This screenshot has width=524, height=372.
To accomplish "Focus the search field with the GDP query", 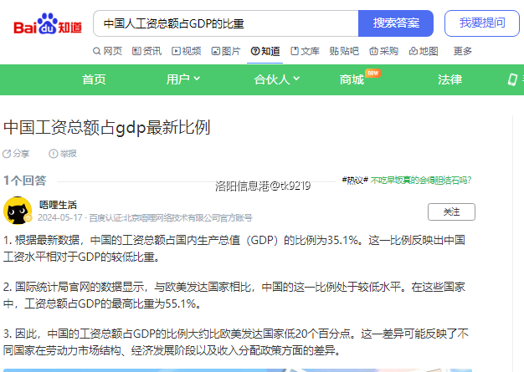I will pyautogui.click(x=226, y=23).
